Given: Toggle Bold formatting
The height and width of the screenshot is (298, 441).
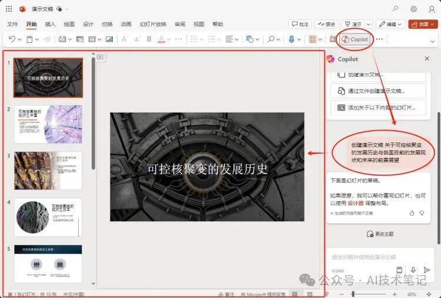Looking at the screenshot, I should click(x=149, y=39).
